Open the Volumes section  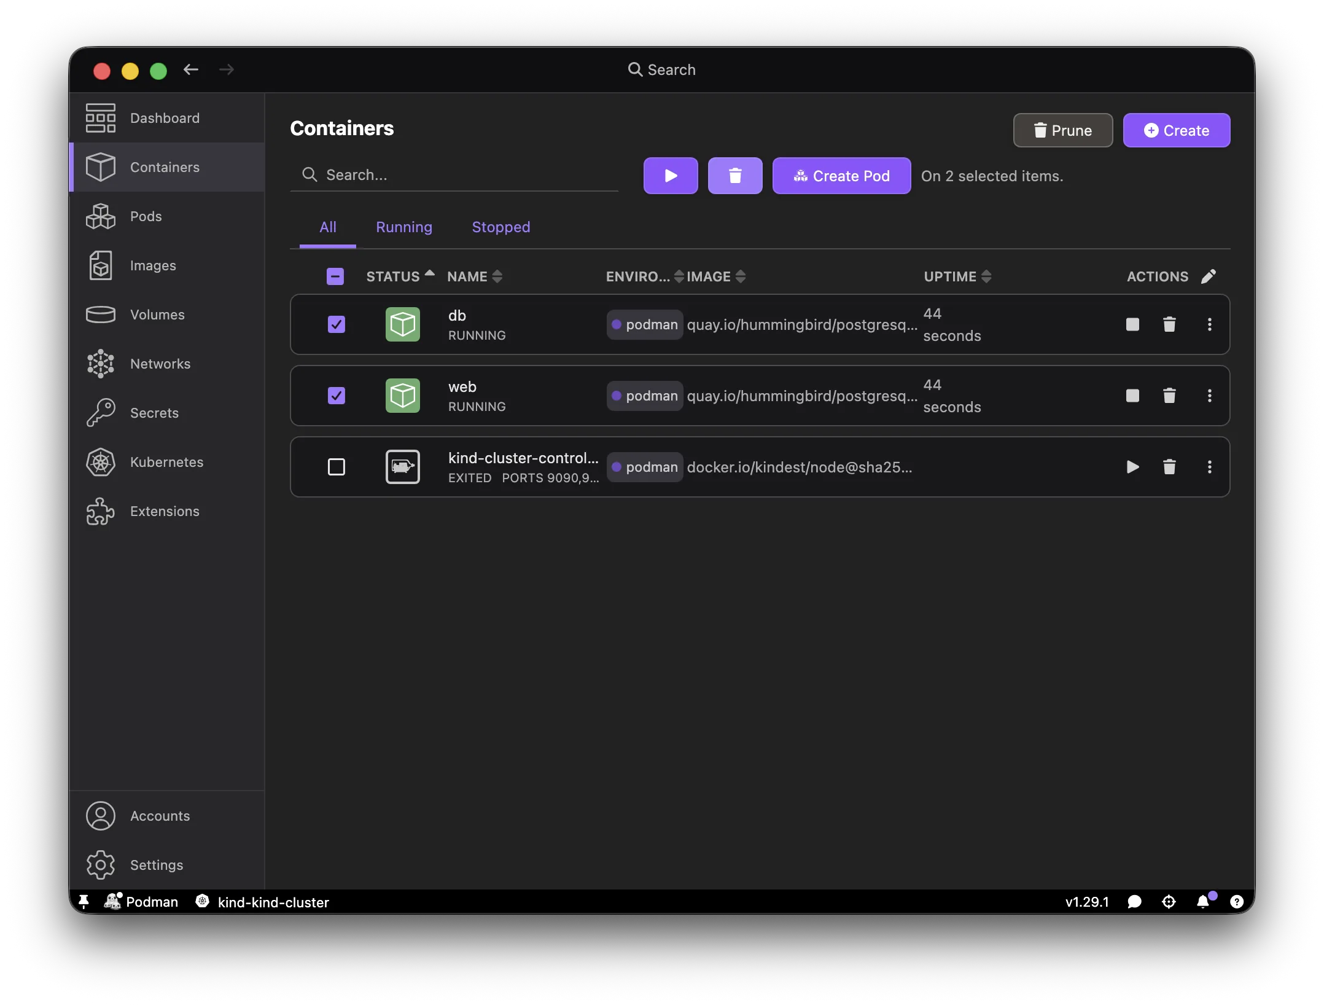pos(166,315)
